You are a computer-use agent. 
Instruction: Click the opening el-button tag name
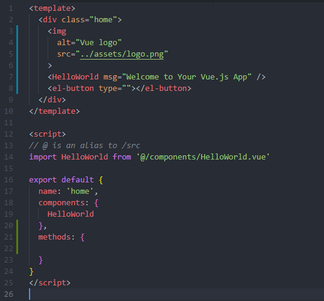tap(73, 88)
